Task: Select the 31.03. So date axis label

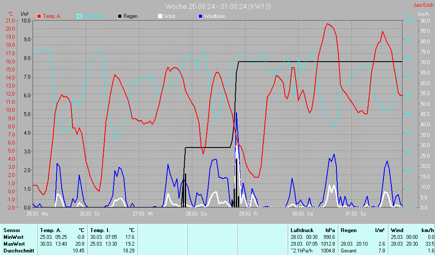Action: 355,214
